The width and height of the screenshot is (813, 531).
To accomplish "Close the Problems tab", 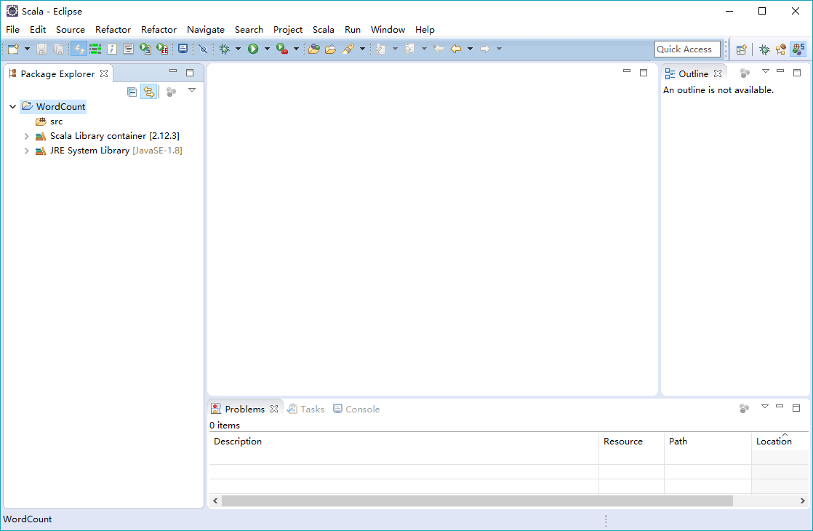I will click(274, 409).
